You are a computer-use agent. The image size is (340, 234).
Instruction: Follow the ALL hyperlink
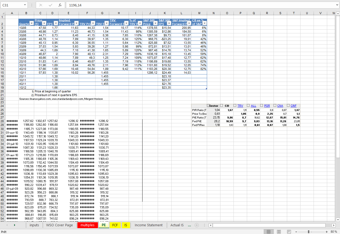tap(254, 106)
